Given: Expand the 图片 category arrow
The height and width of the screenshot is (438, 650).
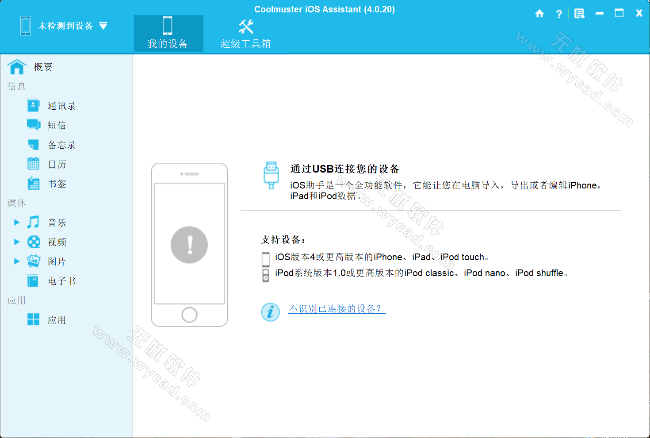Looking at the screenshot, I should click(16, 261).
